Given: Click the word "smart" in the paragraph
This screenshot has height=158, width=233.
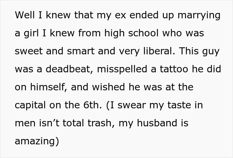Looking at the screenshot, I should [81, 51].
